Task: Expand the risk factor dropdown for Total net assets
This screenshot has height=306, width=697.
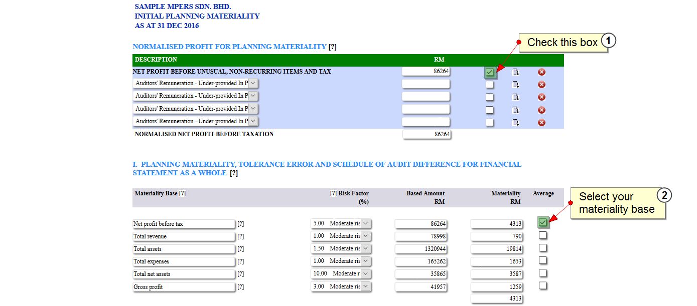Action: click(365, 274)
